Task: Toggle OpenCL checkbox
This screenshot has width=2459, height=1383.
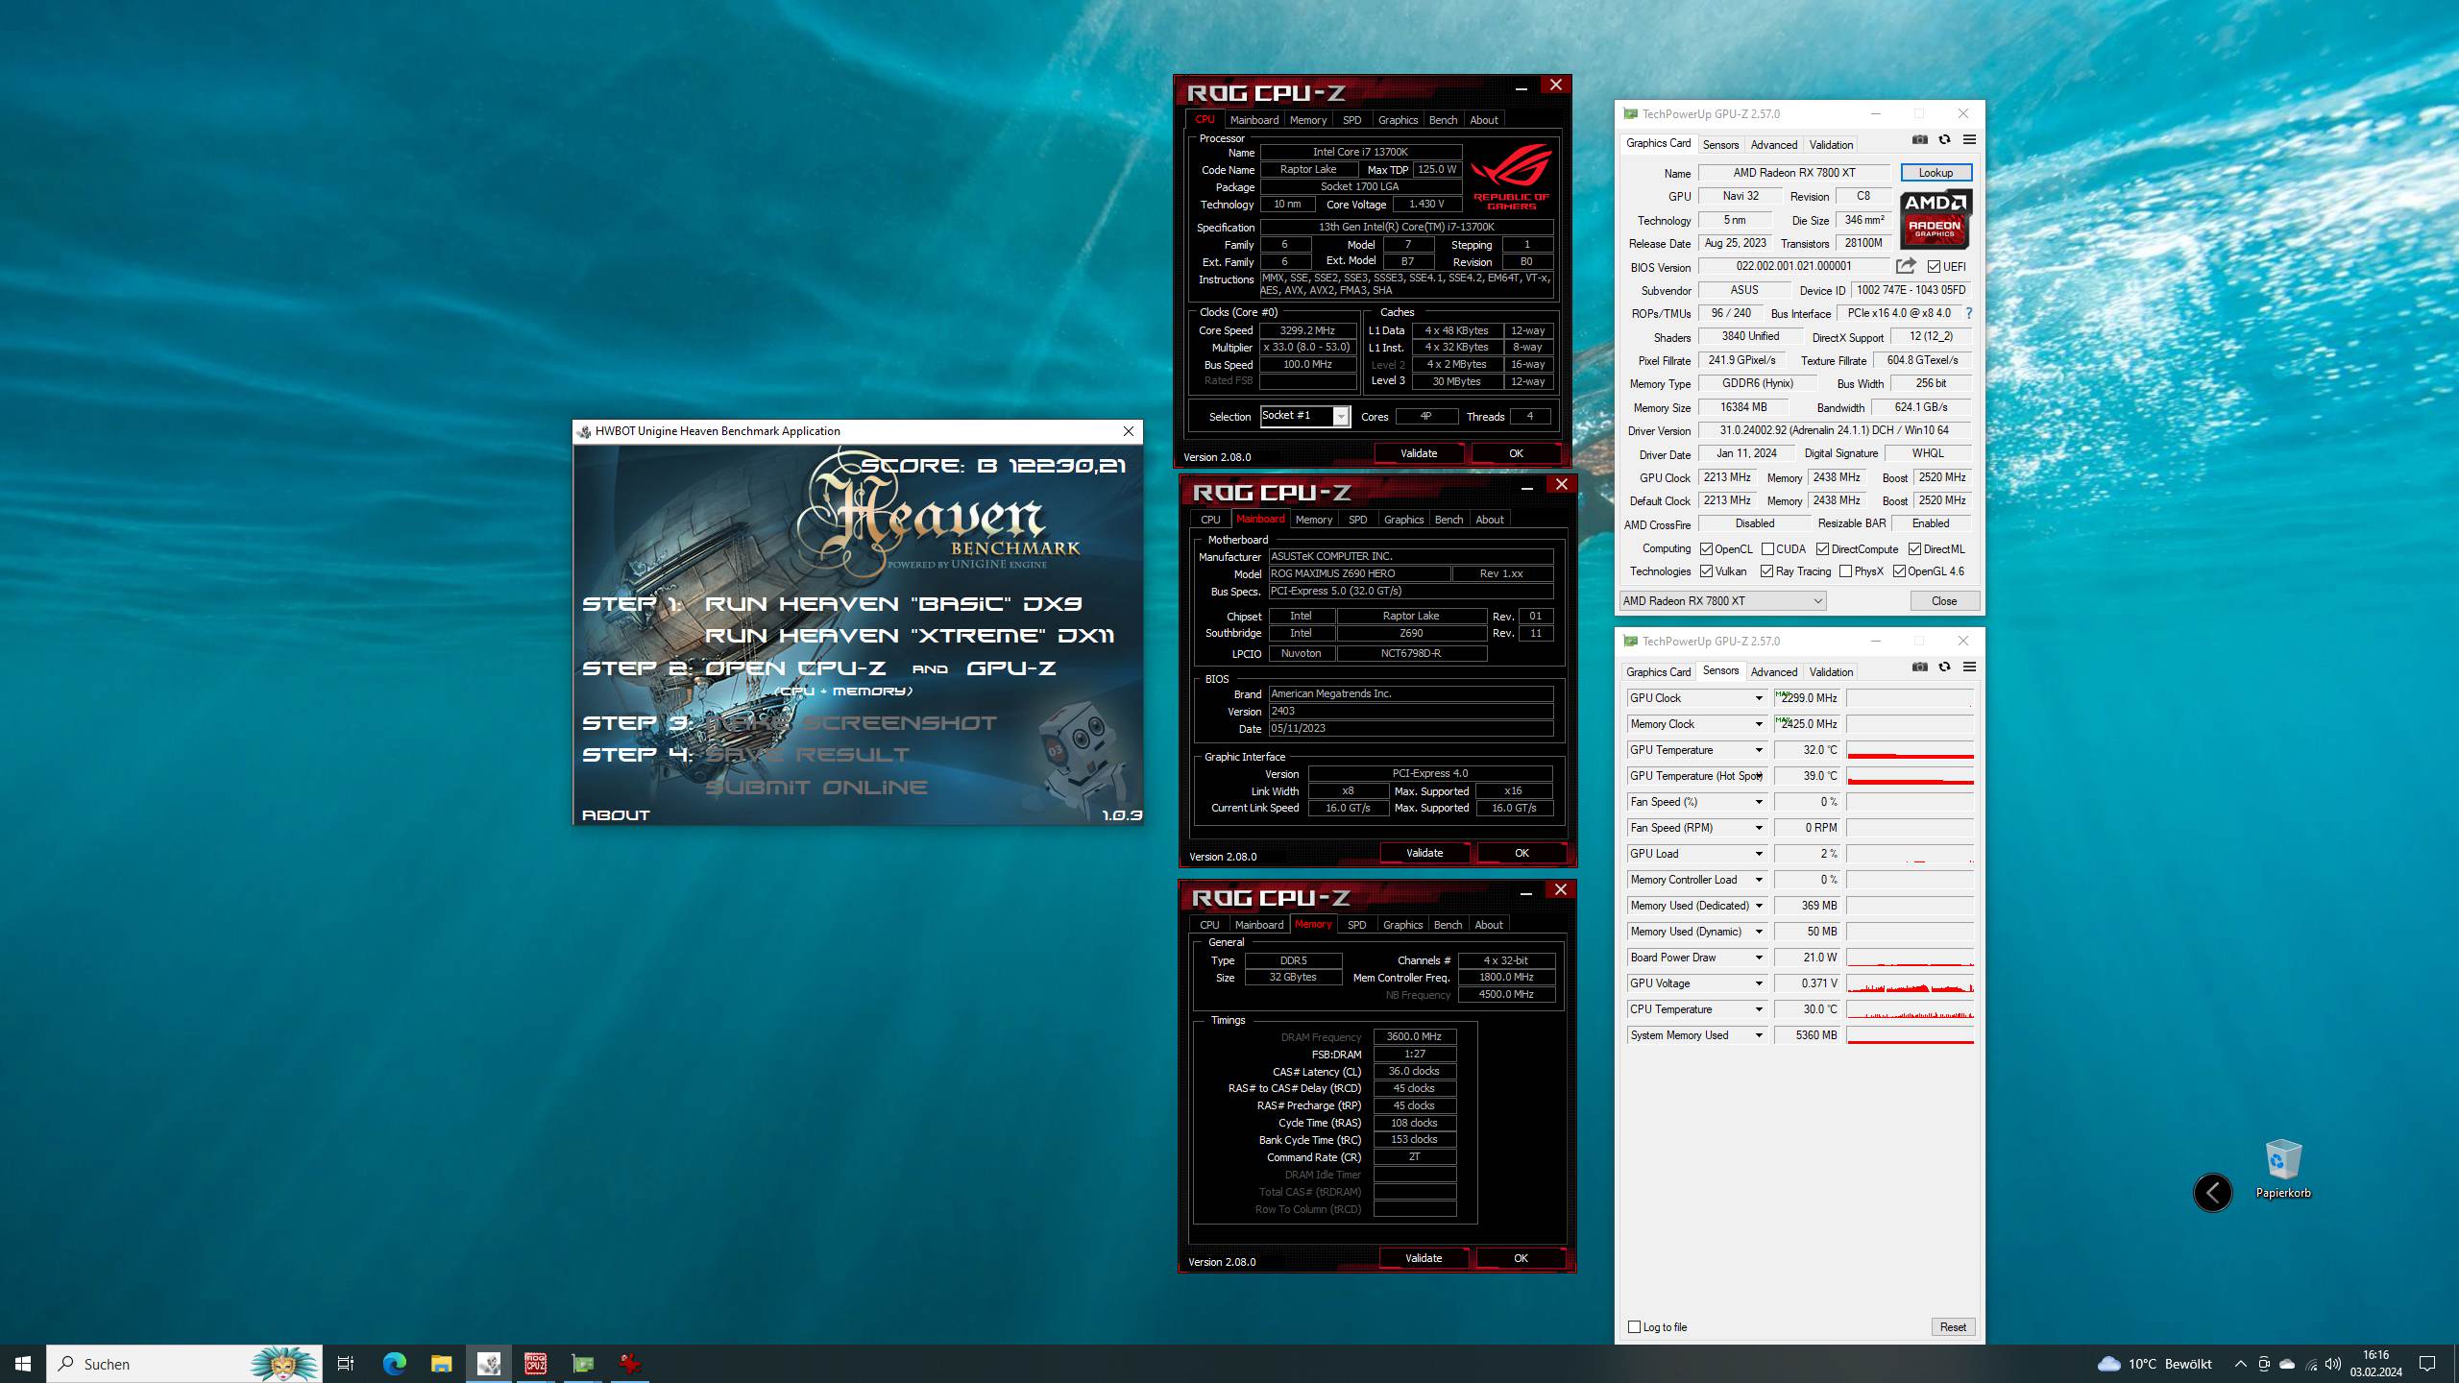Action: [x=1706, y=549]
